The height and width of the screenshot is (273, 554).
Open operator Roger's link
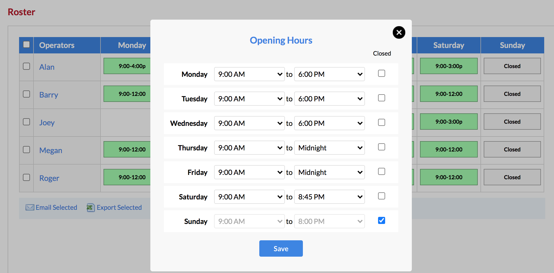pos(49,178)
